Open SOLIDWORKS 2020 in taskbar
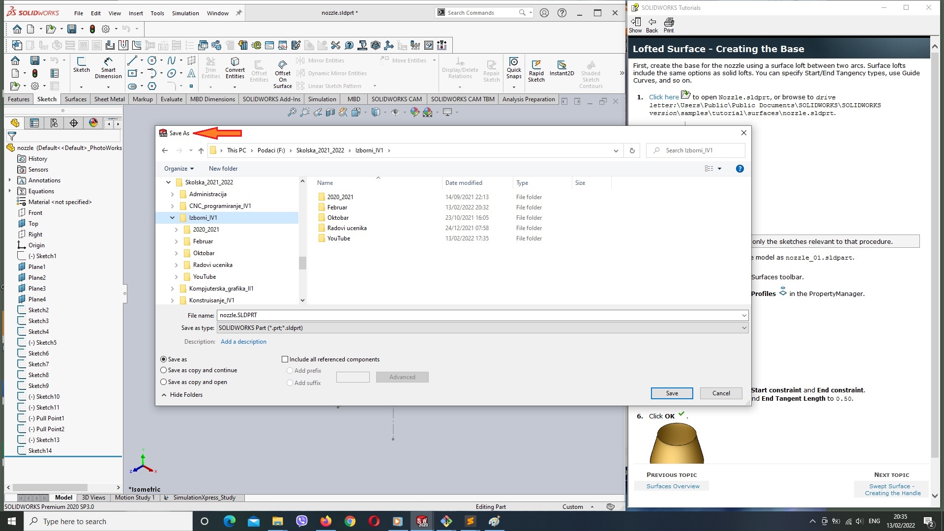The image size is (944, 531). tap(422, 521)
